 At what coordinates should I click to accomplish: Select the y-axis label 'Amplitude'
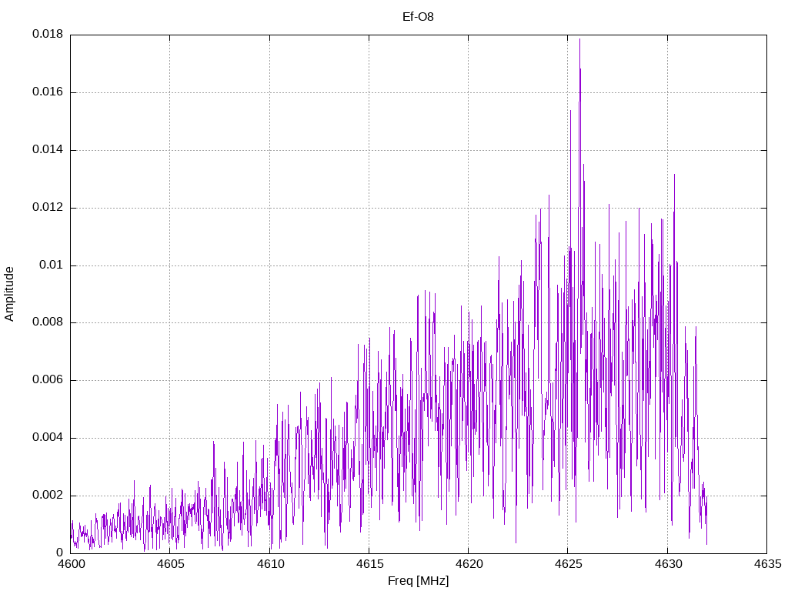pos(9,294)
